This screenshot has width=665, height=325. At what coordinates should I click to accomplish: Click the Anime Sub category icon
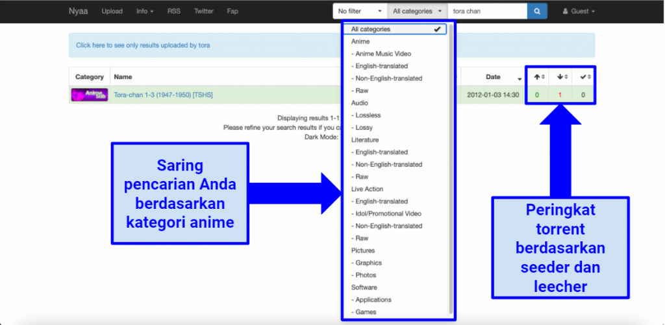pos(89,95)
